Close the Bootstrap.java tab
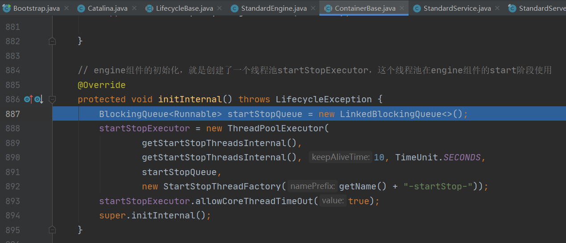566x243 pixels. [x=66, y=8]
